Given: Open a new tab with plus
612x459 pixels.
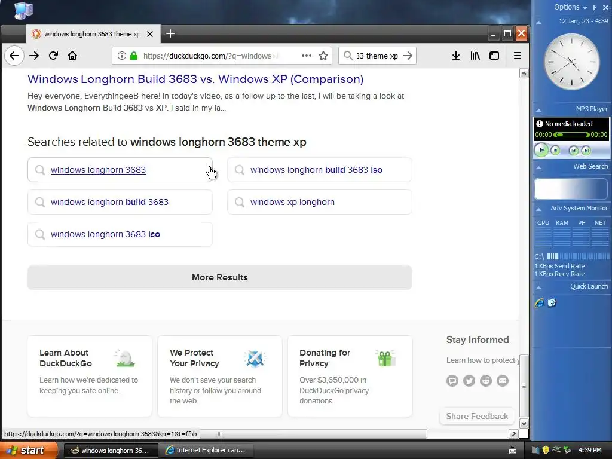Looking at the screenshot, I should 170,33.
